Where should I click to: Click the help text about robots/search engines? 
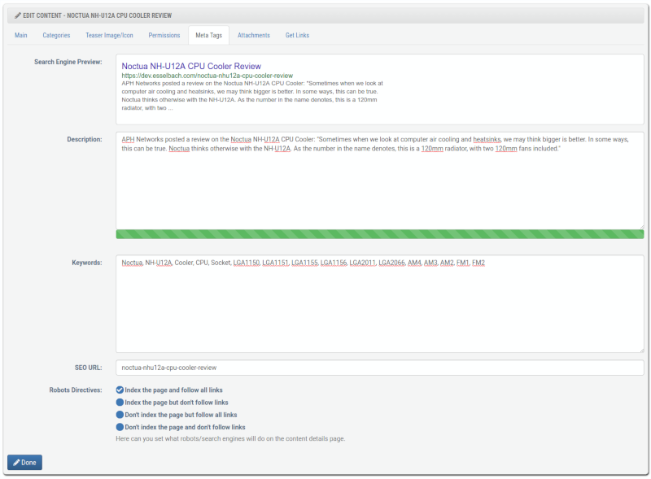[230, 438]
